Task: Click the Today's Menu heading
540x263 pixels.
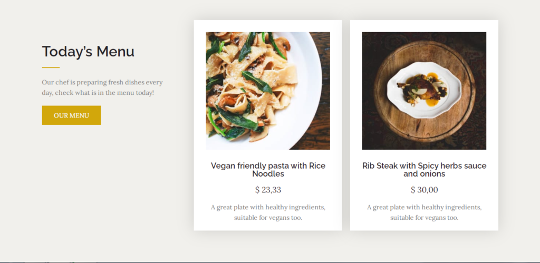Action: (88, 52)
